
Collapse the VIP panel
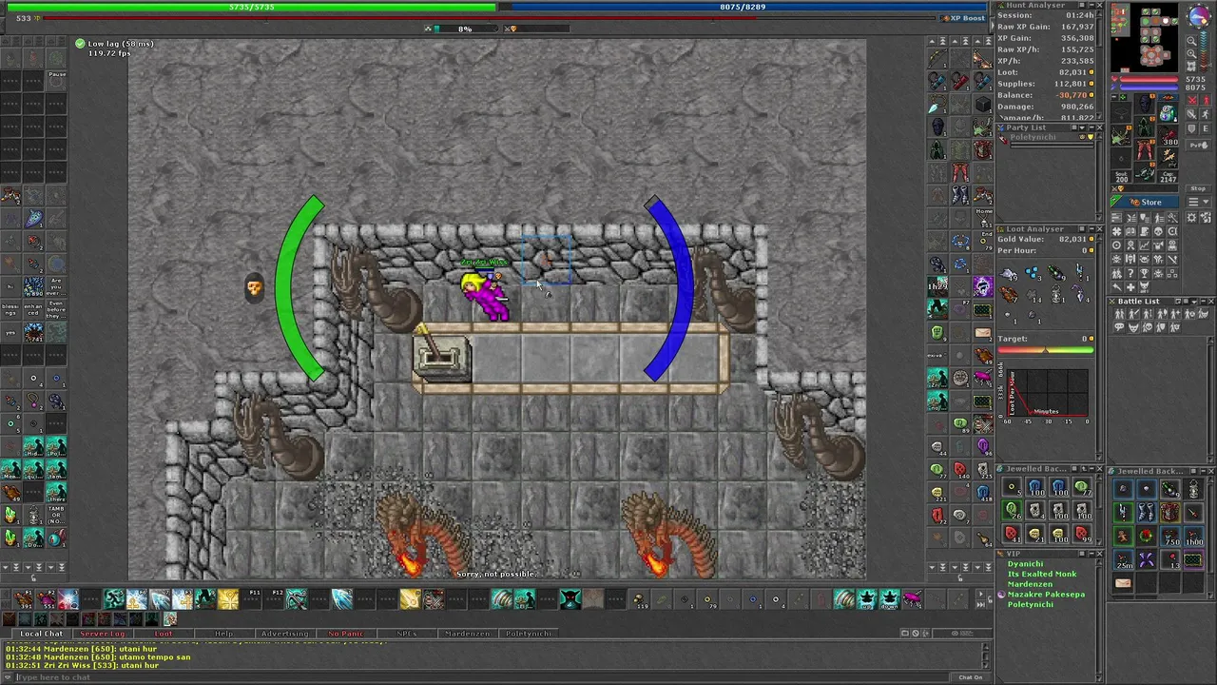[x=1091, y=554]
